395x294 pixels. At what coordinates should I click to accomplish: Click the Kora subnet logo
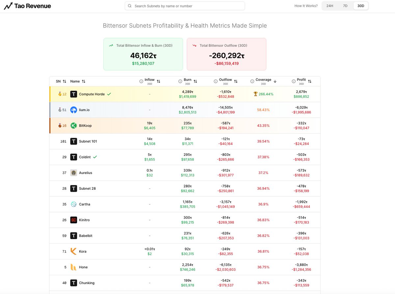point(74,251)
